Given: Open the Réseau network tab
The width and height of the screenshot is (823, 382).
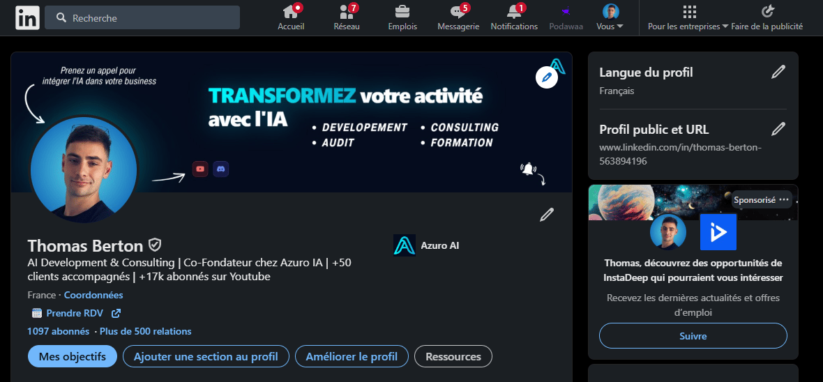Looking at the screenshot, I should click(347, 18).
